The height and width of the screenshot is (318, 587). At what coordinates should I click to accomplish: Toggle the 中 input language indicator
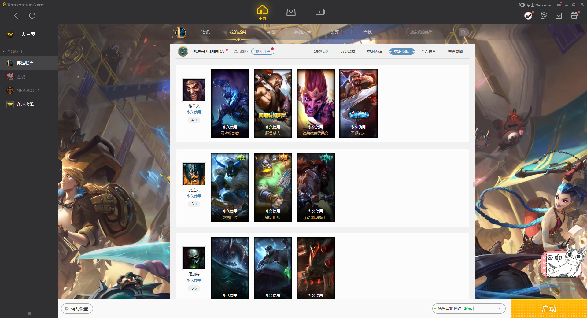coord(558,257)
